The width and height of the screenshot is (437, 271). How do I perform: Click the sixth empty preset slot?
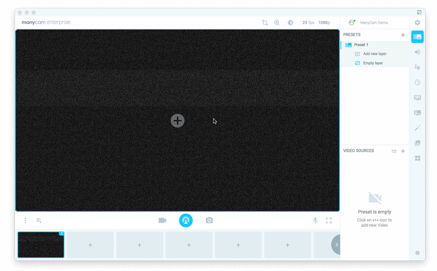click(x=288, y=245)
